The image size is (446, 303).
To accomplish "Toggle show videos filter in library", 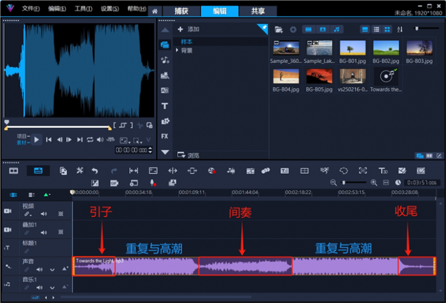I will 308,30.
